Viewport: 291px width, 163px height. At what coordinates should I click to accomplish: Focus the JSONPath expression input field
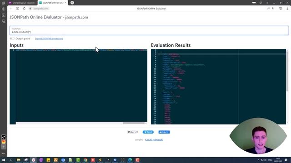pyautogui.click(x=149, y=30)
